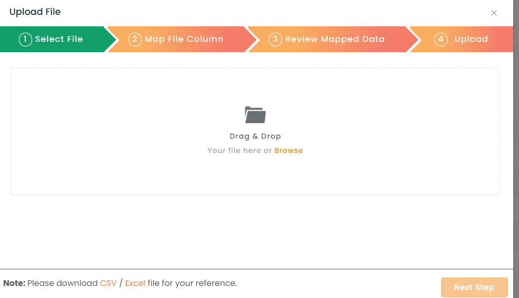The image size is (519, 298).
Task: Click the Note label at bottom
Action: point(14,284)
